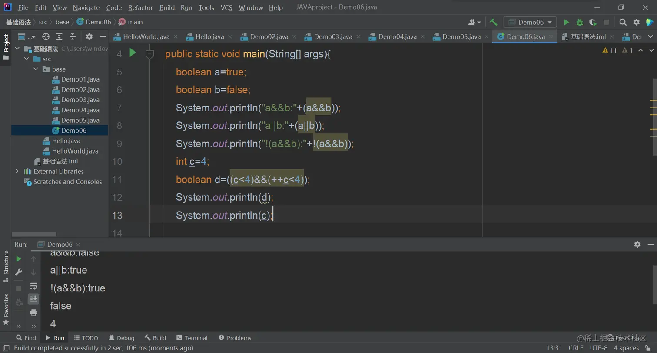Open the Problems tool window
657x353 pixels.
pyautogui.click(x=235, y=338)
